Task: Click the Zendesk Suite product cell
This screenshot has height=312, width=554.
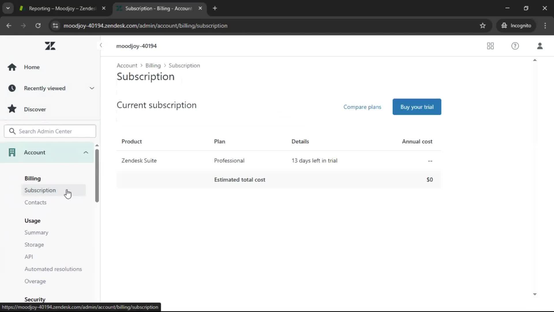Action: click(139, 161)
